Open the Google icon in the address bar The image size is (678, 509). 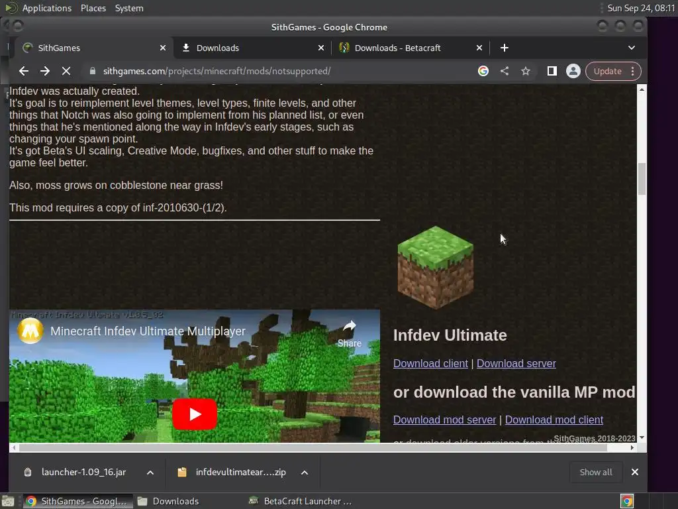(x=483, y=71)
